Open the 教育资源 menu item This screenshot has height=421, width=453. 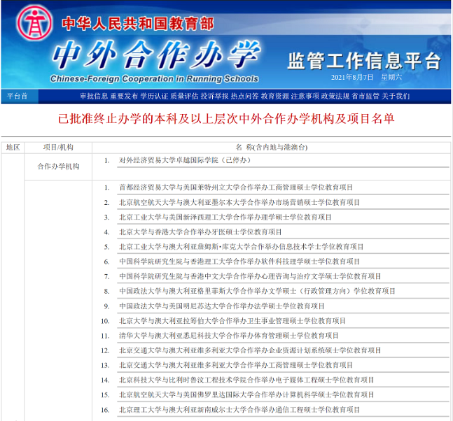[x=274, y=96]
